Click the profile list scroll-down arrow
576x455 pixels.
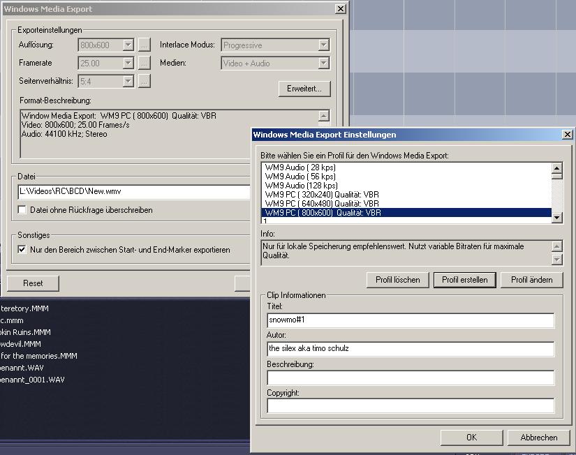coord(557,218)
